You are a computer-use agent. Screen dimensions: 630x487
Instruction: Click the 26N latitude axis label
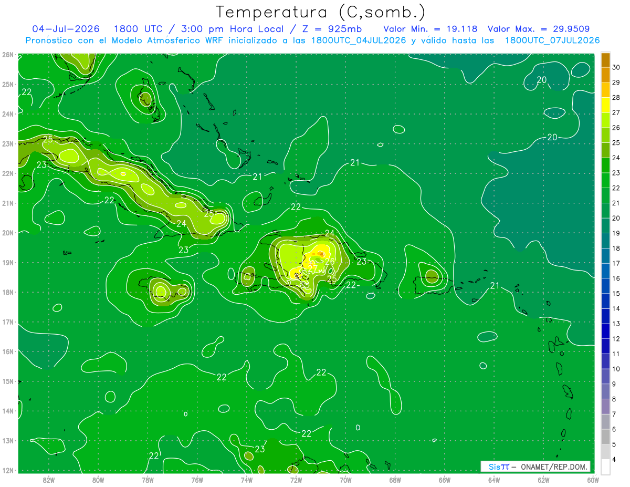[8, 55]
